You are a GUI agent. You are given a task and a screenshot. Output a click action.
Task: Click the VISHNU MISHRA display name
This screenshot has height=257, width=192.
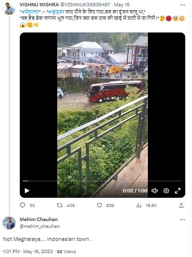click(39, 4)
